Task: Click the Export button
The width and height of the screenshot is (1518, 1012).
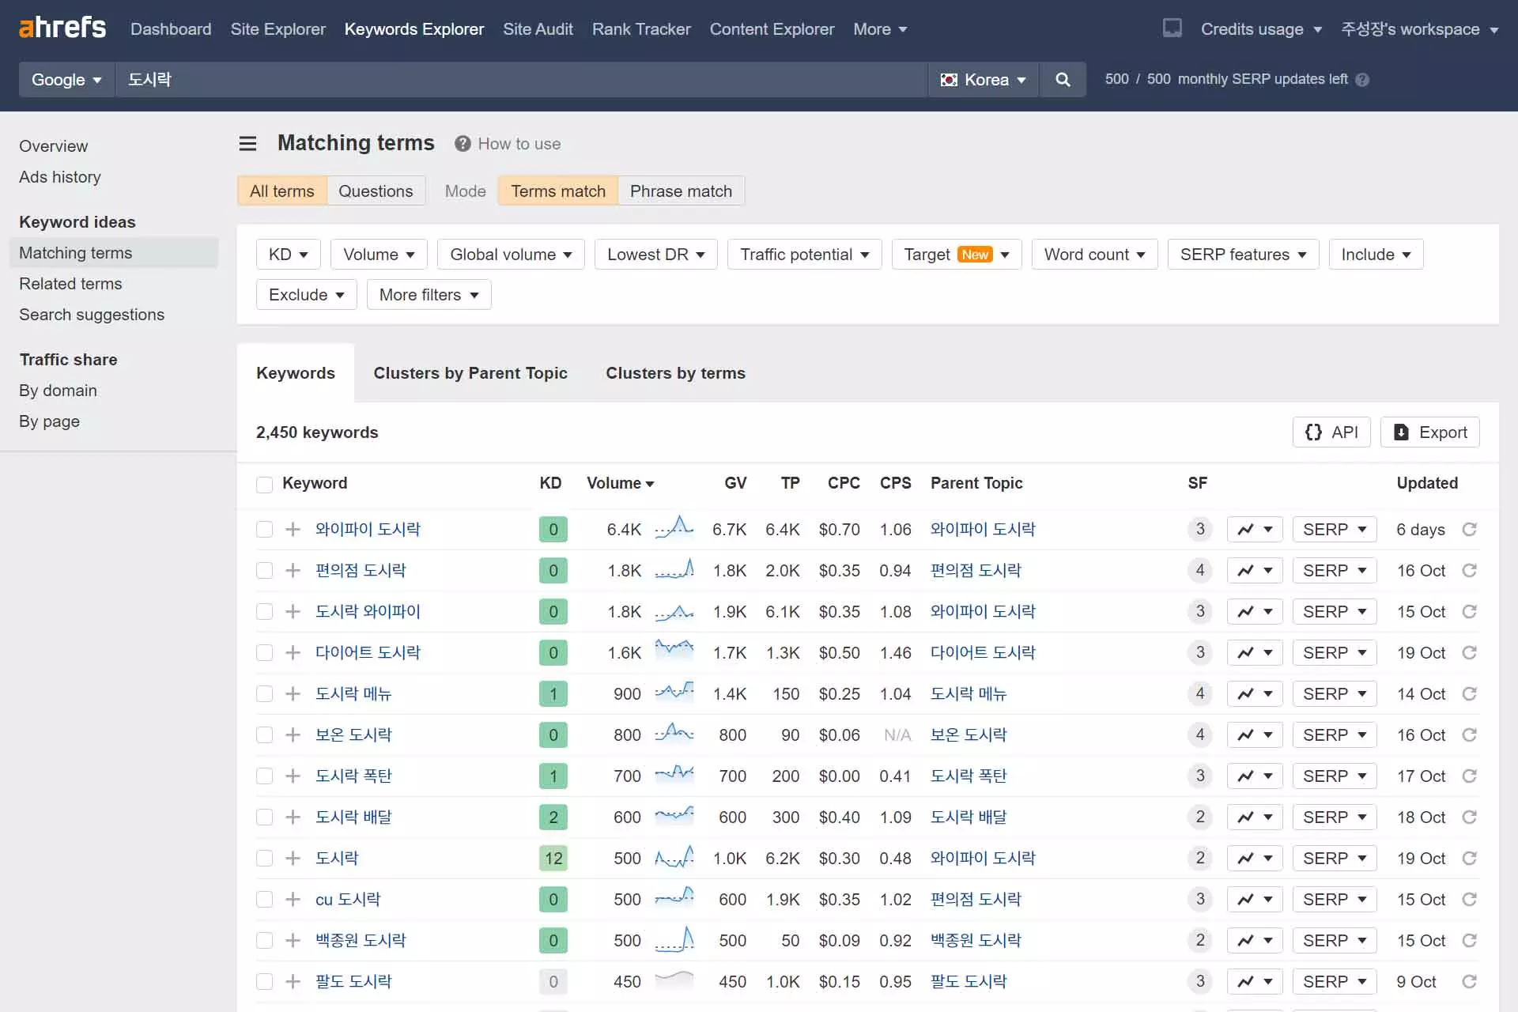Action: click(x=1429, y=432)
